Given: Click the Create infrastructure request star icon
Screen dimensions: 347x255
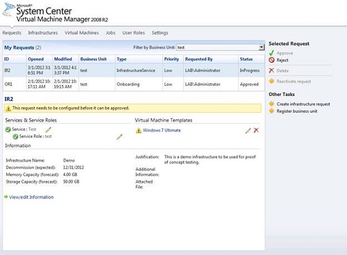Looking at the screenshot, I should [272, 103].
